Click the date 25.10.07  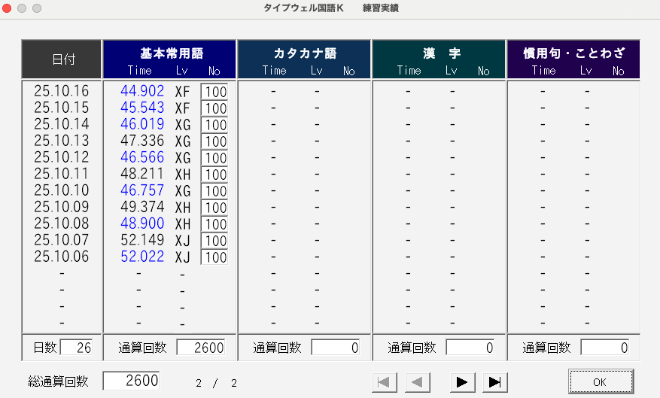62,240
